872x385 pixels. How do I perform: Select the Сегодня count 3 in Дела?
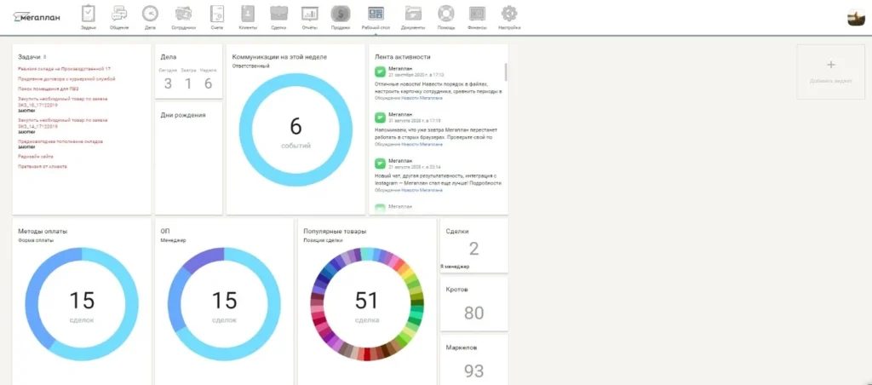(168, 83)
